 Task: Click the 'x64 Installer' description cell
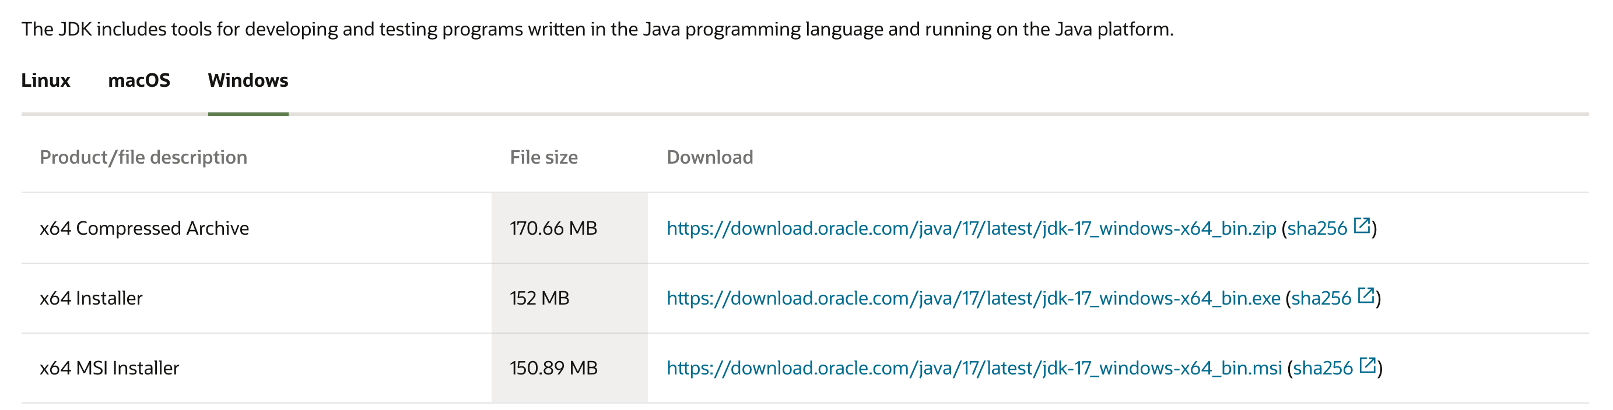coord(256,298)
